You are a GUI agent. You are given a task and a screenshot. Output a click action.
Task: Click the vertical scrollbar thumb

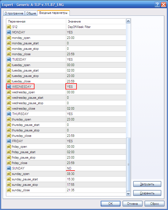coord(128,164)
